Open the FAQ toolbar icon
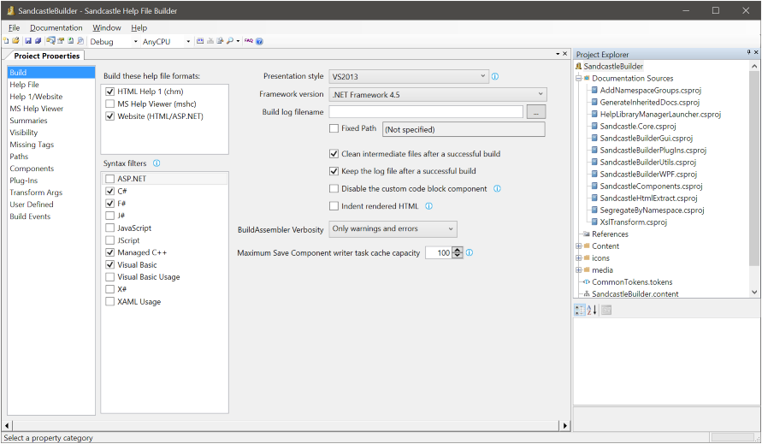This screenshot has height=444, width=762. (248, 41)
